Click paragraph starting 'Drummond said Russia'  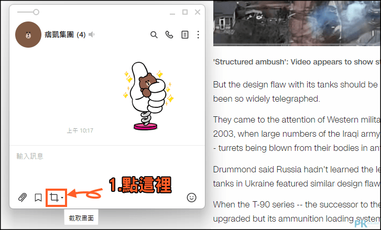[x=297, y=177]
